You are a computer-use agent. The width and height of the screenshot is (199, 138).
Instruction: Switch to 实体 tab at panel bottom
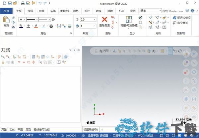[x=12, y=129]
